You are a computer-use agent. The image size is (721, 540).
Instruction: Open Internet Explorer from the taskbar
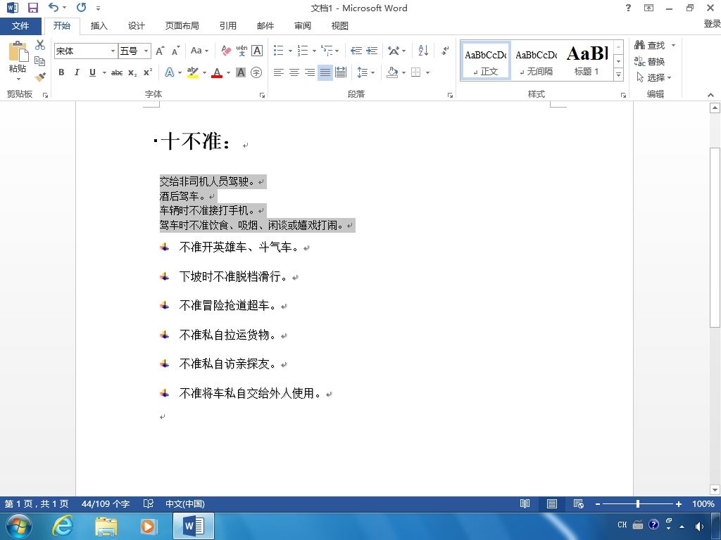click(63, 526)
